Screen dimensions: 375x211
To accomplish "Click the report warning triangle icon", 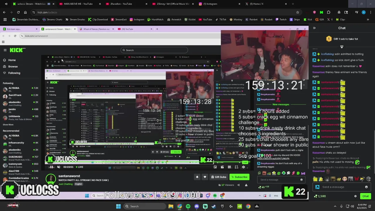I will coord(246,185).
